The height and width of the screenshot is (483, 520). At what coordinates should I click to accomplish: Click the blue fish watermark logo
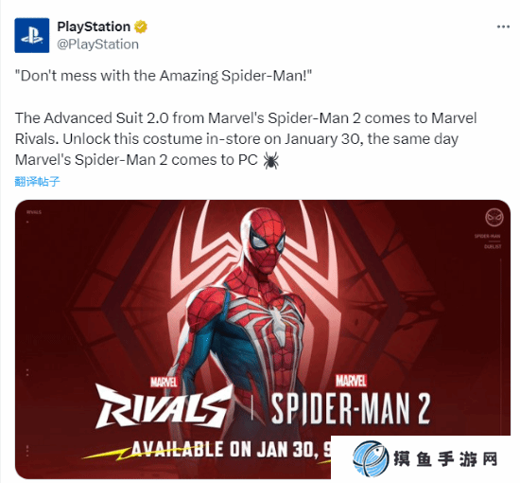click(x=371, y=458)
